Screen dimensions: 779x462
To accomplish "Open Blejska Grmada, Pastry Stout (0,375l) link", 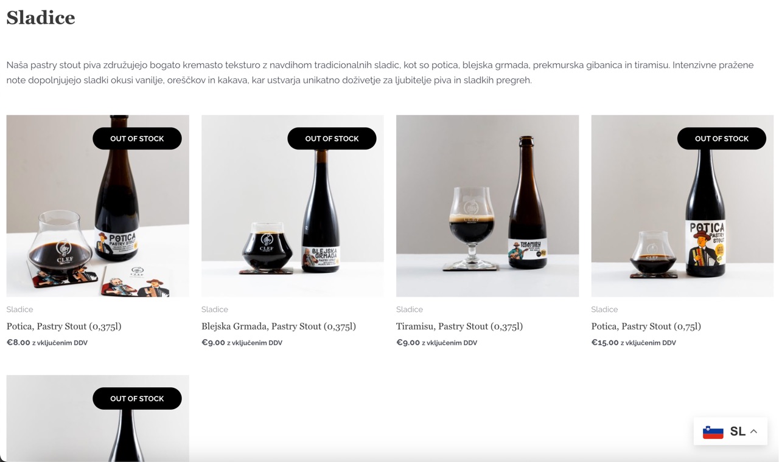I will pos(279,326).
